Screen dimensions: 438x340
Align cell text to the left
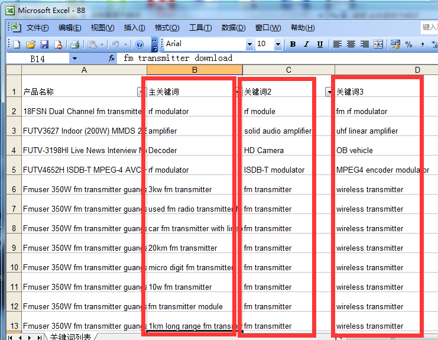pos(337,44)
